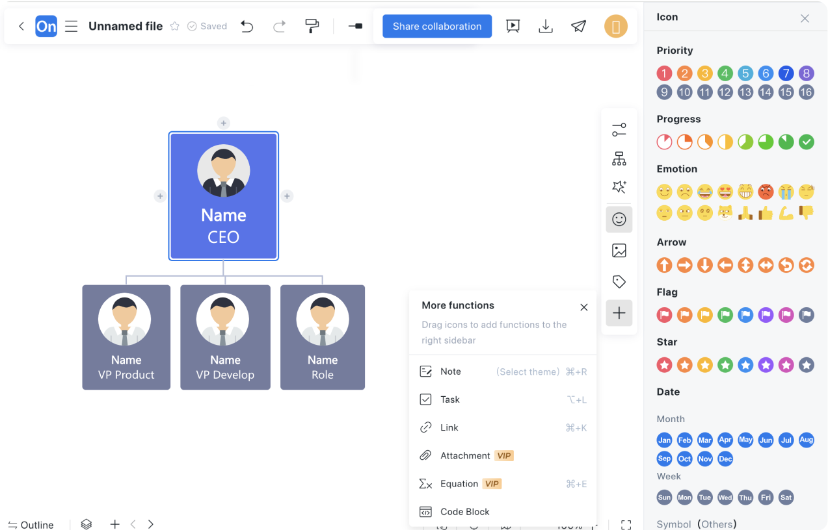Open the layout structure icon in sidebar

619,158
